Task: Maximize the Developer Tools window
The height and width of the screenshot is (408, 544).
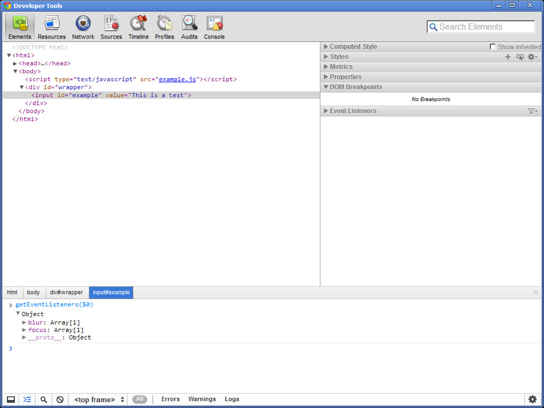Action: point(512,5)
